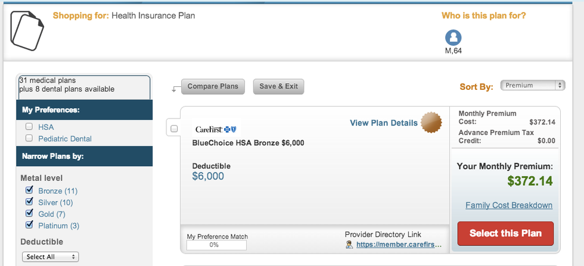The height and width of the screenshot is (266, 584).
Task: Uncheck the Gold (7) filter
Action: (29, 214)
